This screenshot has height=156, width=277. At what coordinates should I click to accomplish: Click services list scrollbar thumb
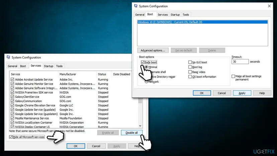140,101
